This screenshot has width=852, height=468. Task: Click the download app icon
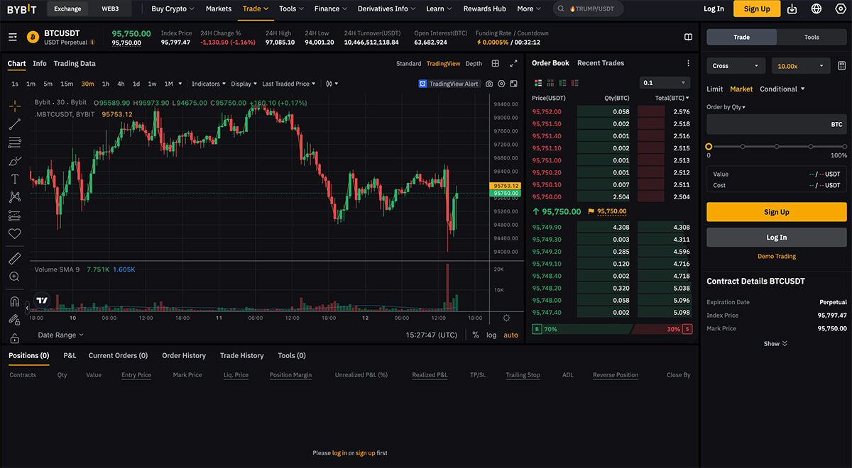click(792, 9)
